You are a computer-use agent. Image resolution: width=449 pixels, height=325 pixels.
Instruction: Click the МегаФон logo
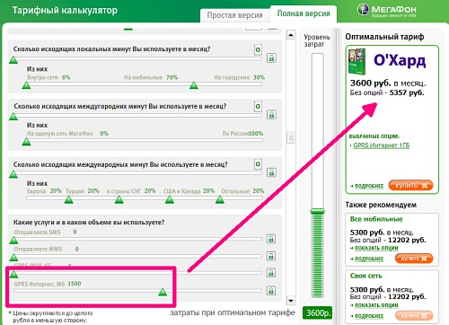[386, 10]
